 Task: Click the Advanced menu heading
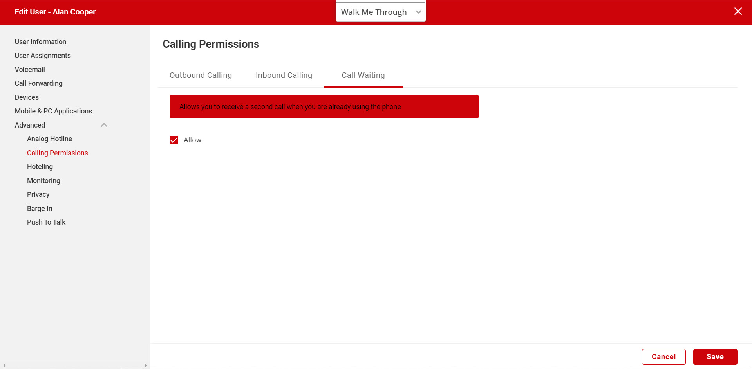pos(30,125)
